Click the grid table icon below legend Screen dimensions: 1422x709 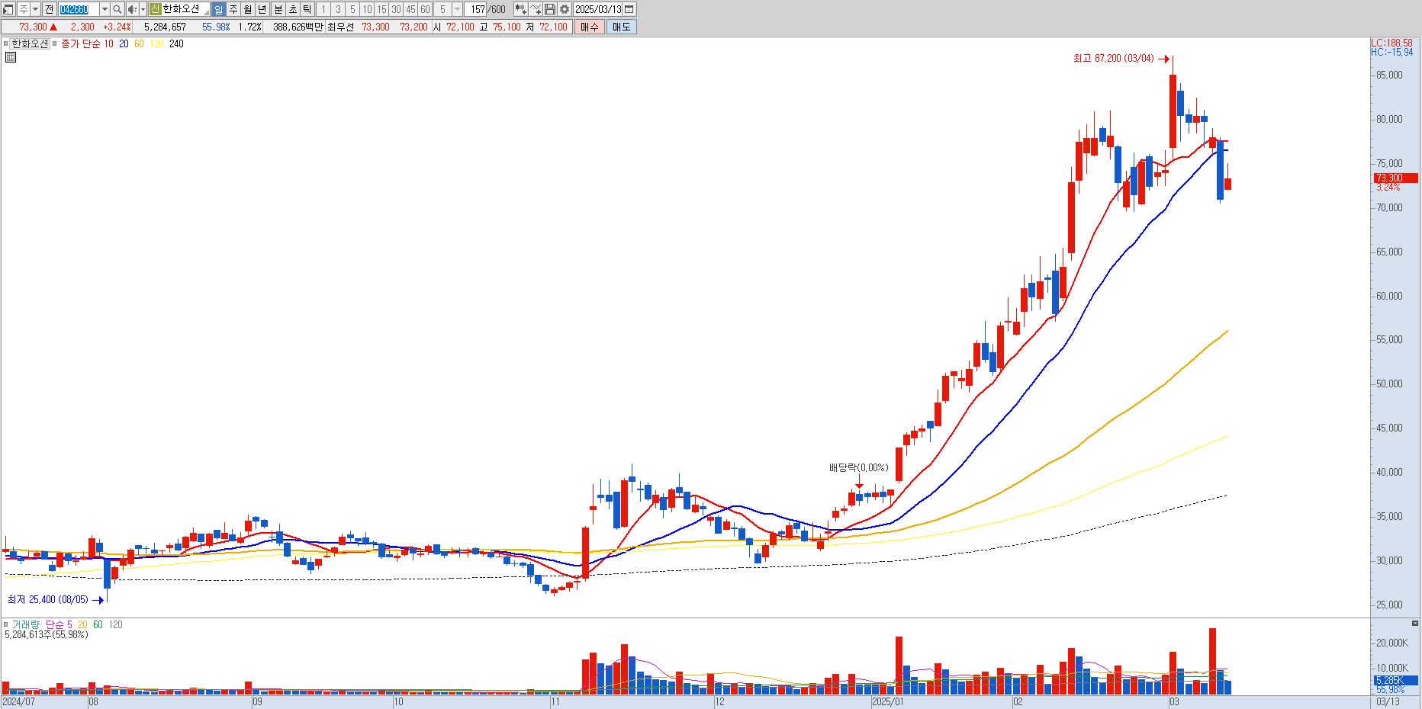point(11,56)
